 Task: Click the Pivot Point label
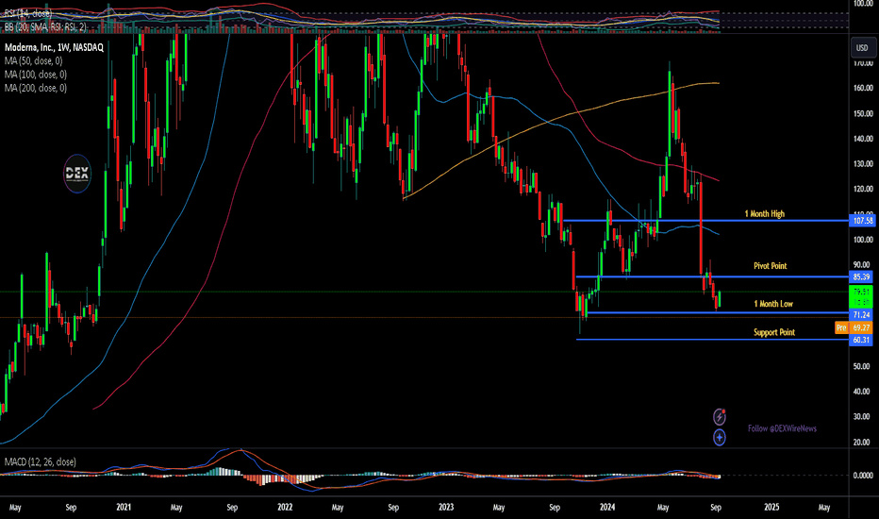tap(771, 265)
